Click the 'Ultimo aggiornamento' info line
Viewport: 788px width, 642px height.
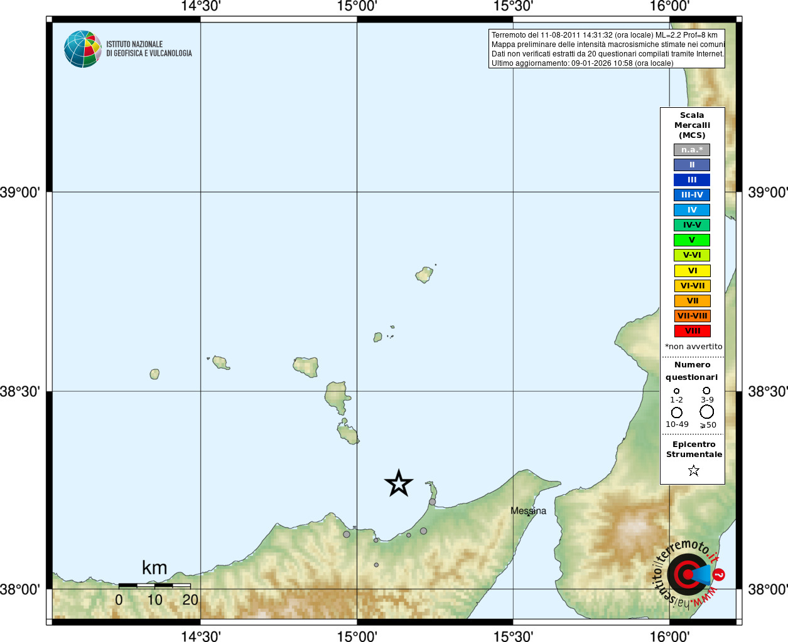tap(582, 63)
